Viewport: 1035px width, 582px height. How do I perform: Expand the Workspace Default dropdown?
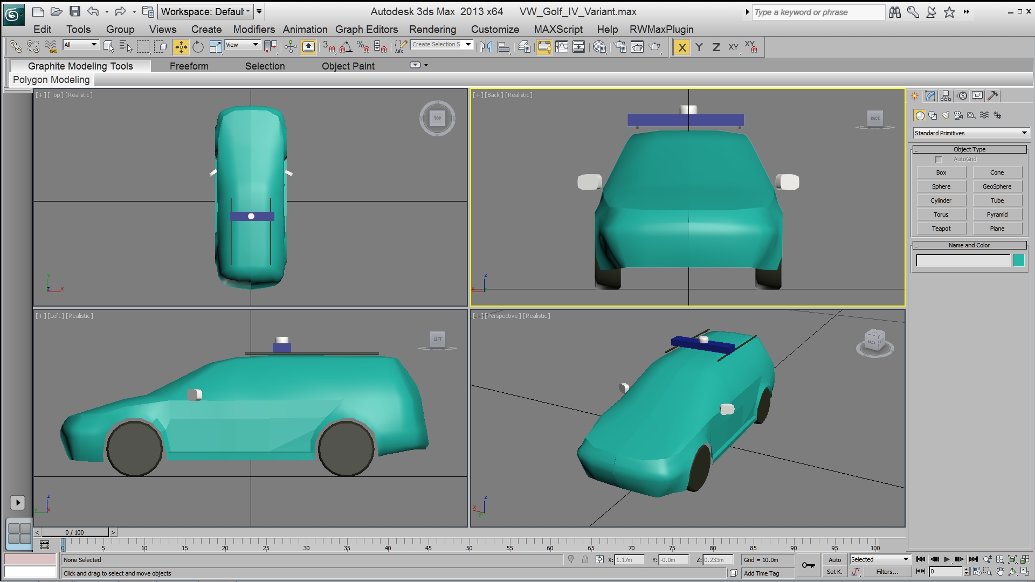point(205,11)
